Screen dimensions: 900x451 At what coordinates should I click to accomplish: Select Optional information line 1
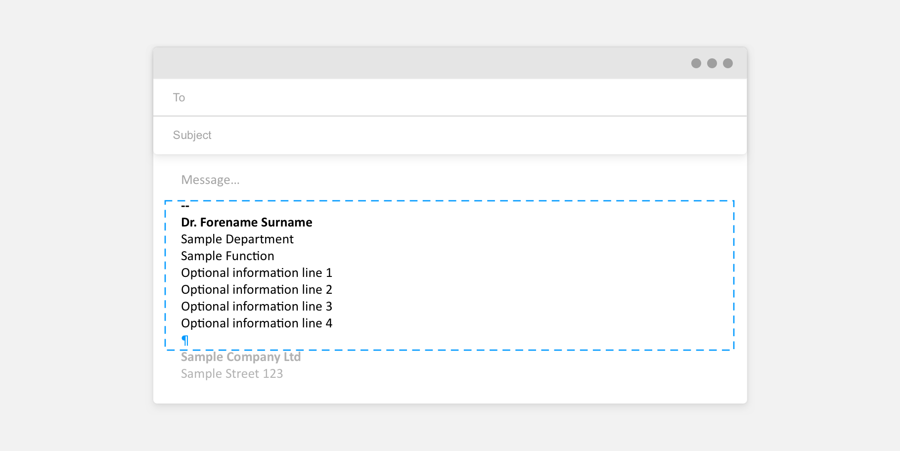[x=256, y=273]
